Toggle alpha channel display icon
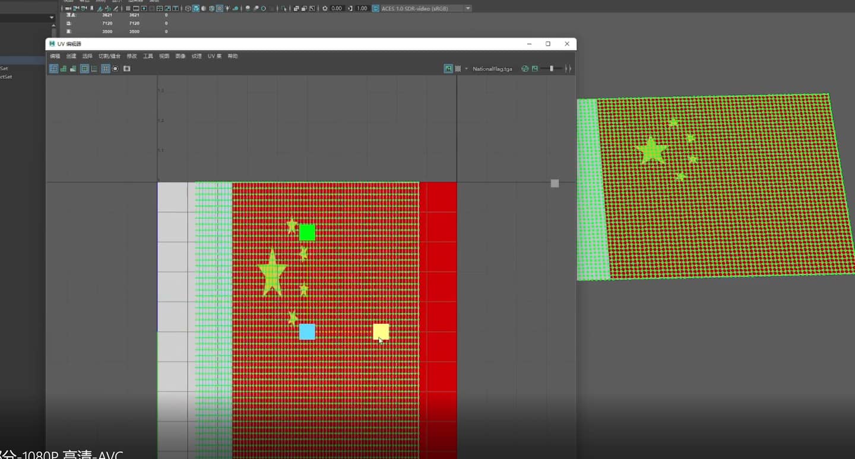 (535, 69)
